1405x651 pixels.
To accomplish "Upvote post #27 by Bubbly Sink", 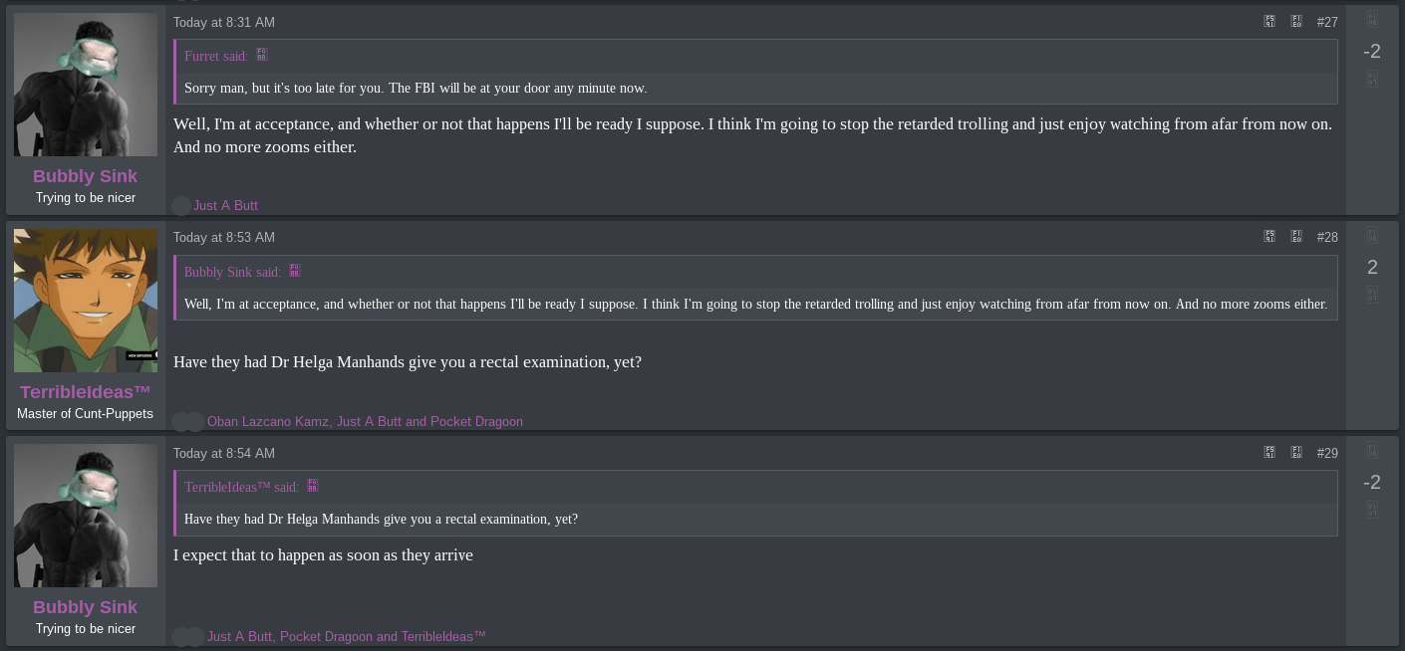I will point(1372,19).
